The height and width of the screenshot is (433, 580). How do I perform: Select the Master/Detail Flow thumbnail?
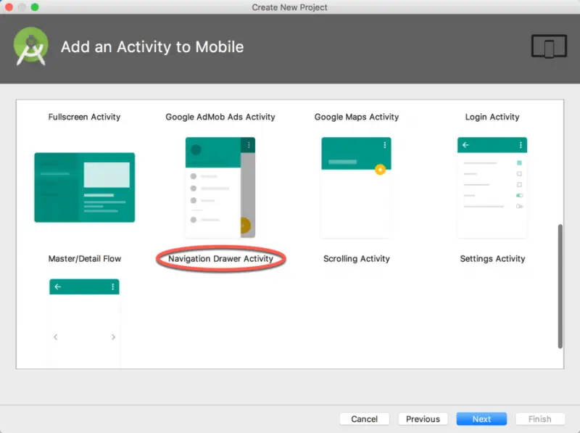click(x=84, y=323)
